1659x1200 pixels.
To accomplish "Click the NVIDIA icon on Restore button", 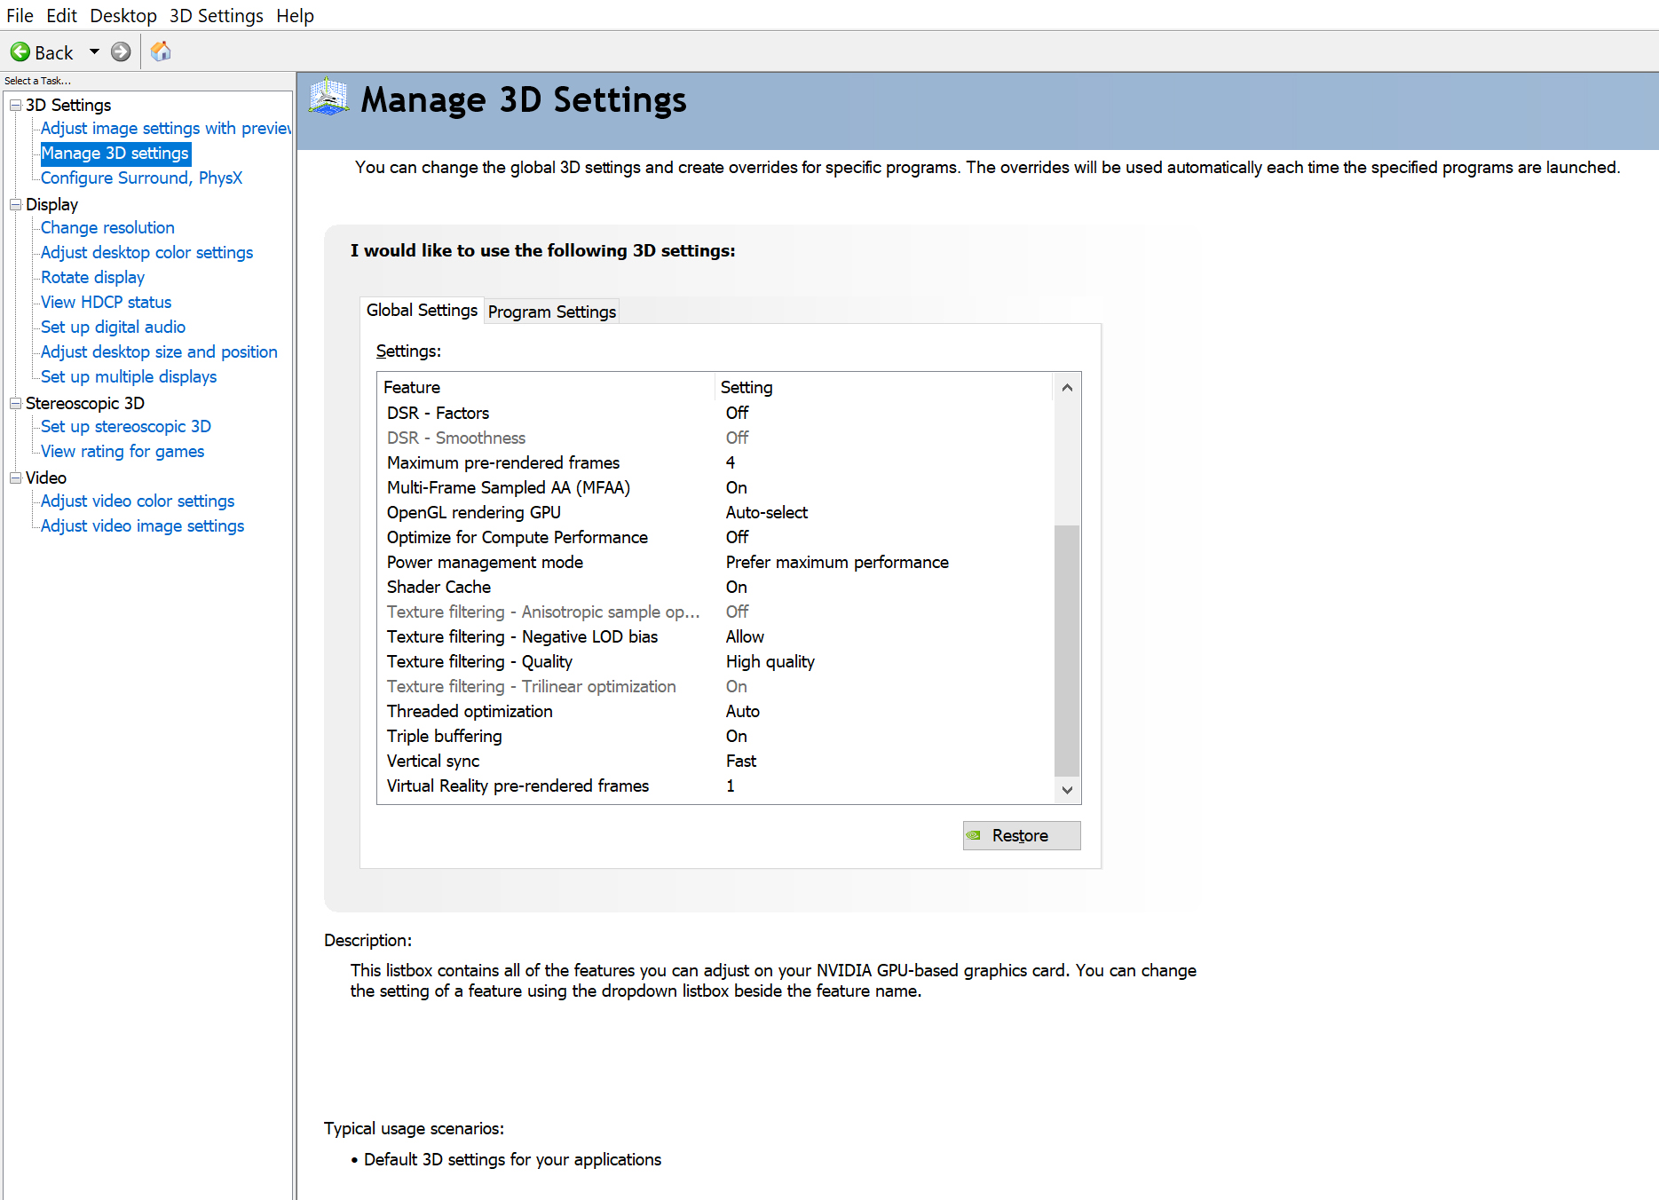I will pyautogui.click(x=974, y=835).
